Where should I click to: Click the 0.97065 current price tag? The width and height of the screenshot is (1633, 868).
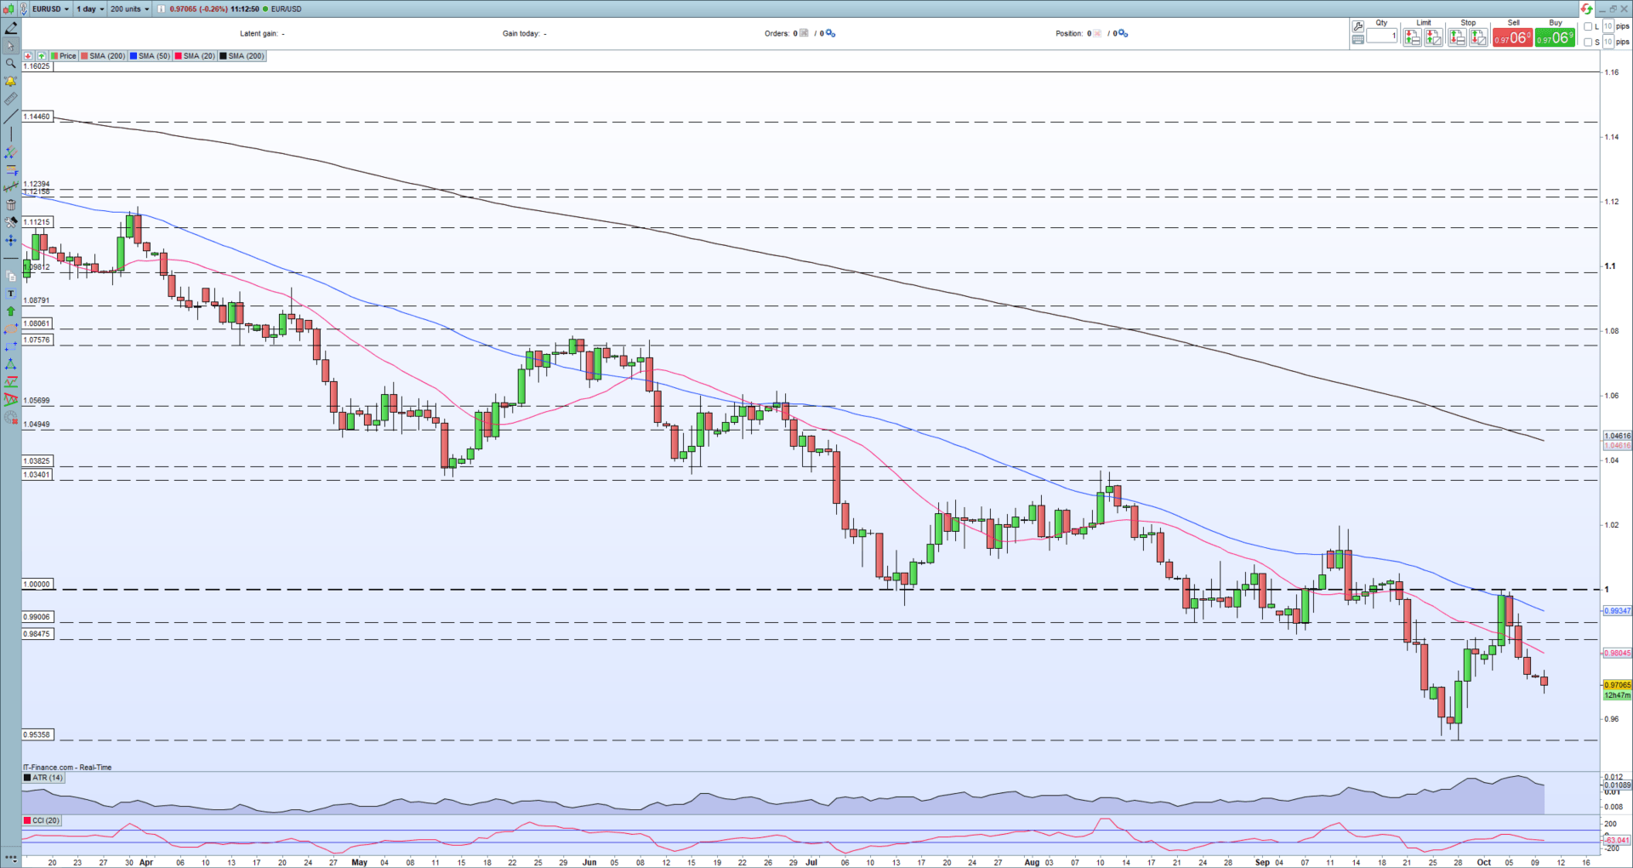tap(1617, 685)
